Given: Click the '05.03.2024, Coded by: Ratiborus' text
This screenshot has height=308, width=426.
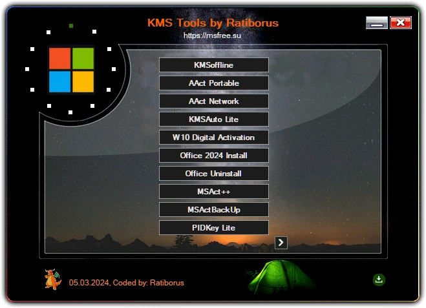Looking at the screenshot, I should click(126, 283).
